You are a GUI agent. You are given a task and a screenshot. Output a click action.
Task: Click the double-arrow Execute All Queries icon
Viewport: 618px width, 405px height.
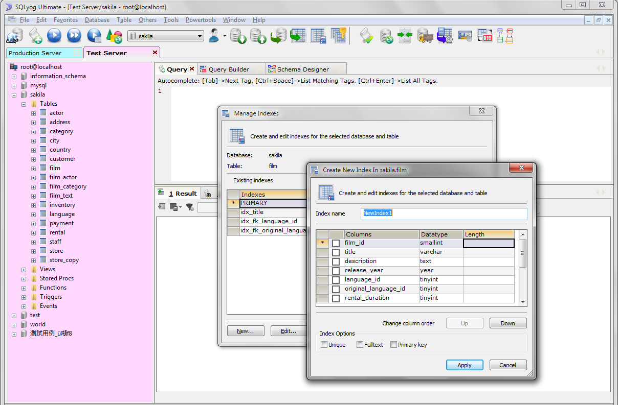74,36
